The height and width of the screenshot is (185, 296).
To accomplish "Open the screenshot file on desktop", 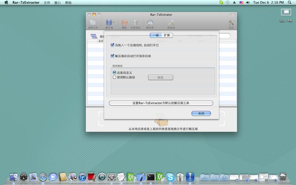I will pyautogui.click(x=286, y=13).
